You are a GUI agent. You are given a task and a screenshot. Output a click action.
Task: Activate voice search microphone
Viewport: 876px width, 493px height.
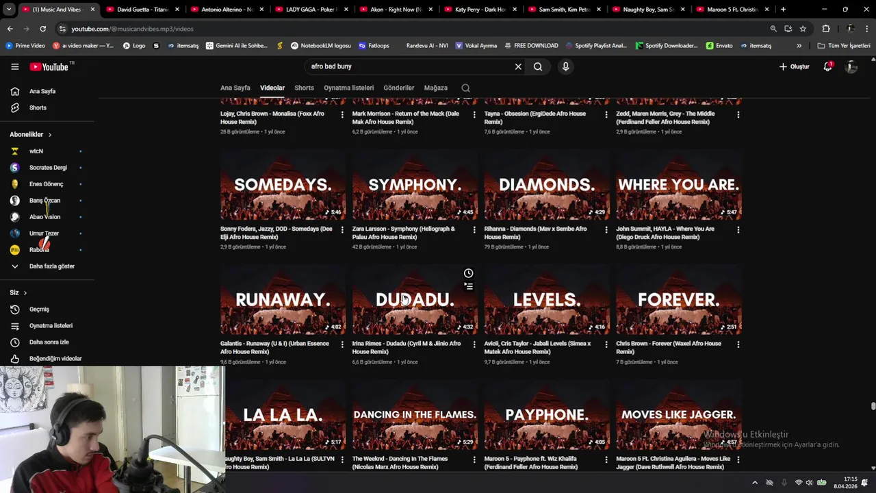565,66
